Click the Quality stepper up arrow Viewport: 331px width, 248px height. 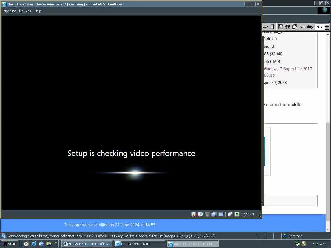[327, 25]
